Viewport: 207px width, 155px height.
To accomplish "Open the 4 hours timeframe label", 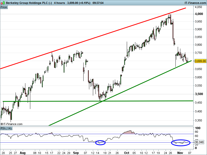I will (60, 3).
